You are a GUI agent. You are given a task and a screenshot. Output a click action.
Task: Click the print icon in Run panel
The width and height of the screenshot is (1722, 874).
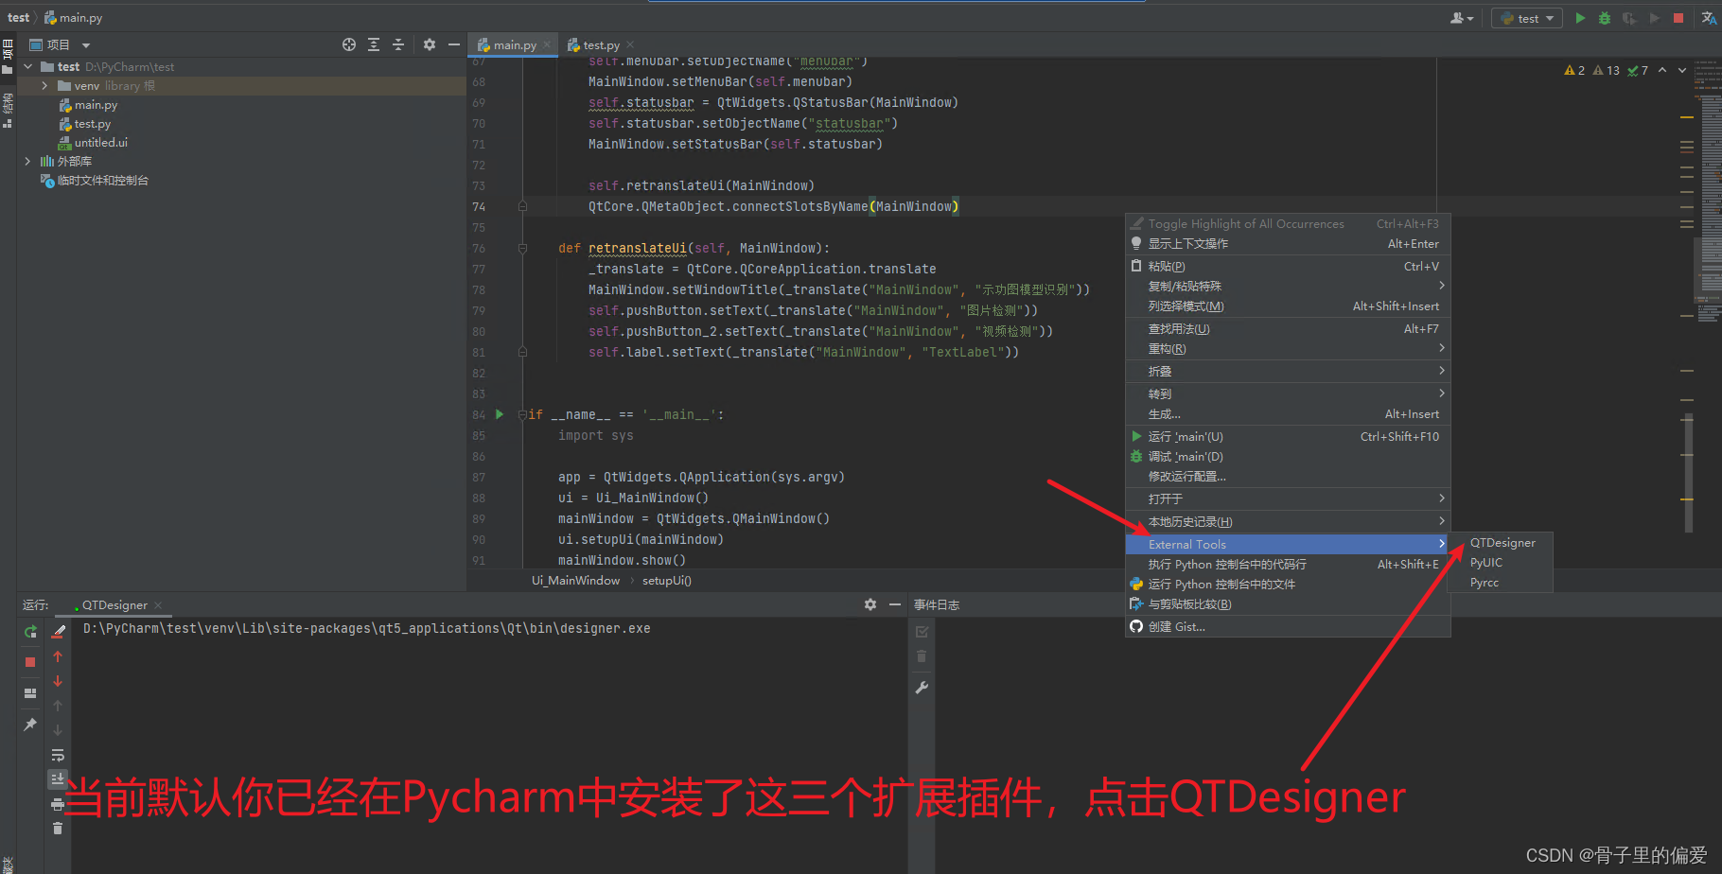point(58,804)
